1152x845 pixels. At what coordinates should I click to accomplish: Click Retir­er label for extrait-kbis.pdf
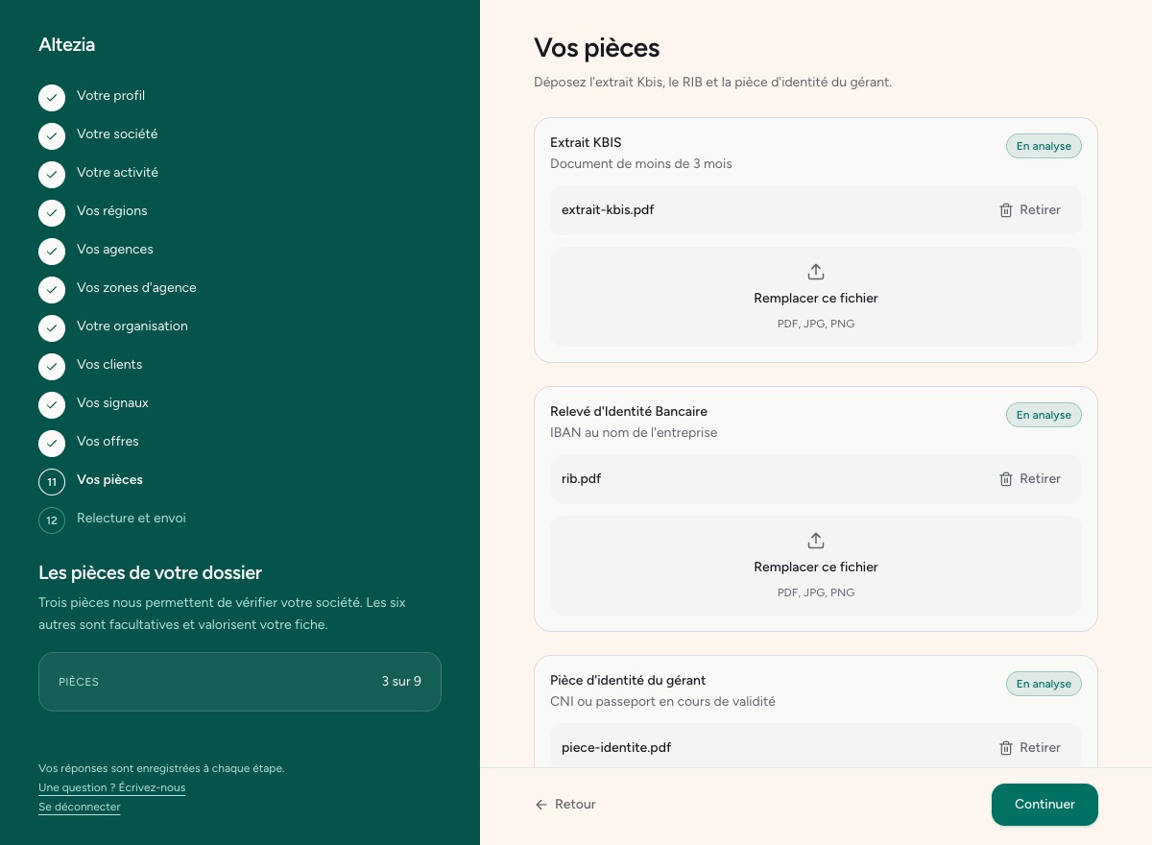pyautogui.click(x=1041, y=210)
